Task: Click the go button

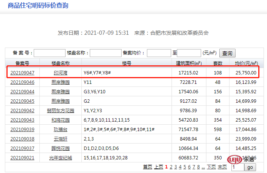Action: [250, 167]
